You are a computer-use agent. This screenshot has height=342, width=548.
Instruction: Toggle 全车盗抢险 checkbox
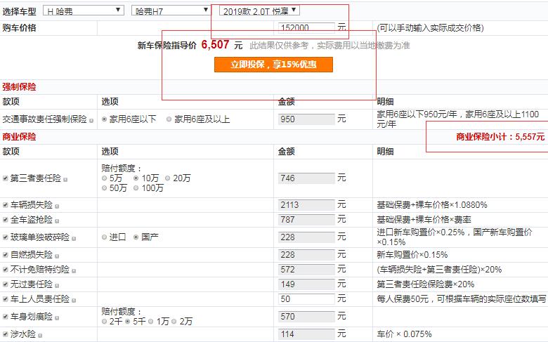pos(5,219)
